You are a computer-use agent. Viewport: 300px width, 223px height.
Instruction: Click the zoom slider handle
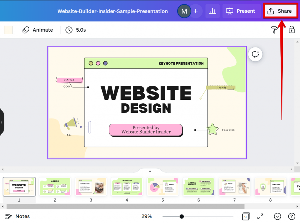coord(182,217)
